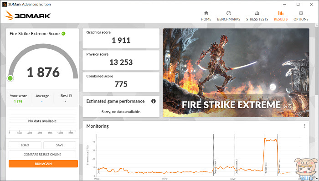Click Estimated game performance info icon
The height and width of the screenshot is (181, 319).
pyautogui.click(x=154, y=101)
